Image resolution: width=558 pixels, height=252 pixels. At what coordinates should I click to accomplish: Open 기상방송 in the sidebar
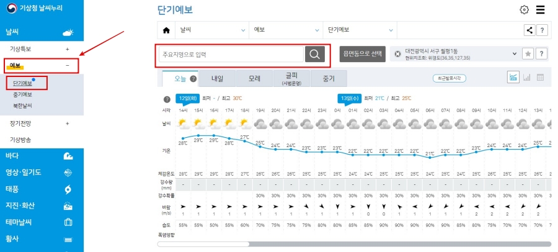tap(20, 140)
